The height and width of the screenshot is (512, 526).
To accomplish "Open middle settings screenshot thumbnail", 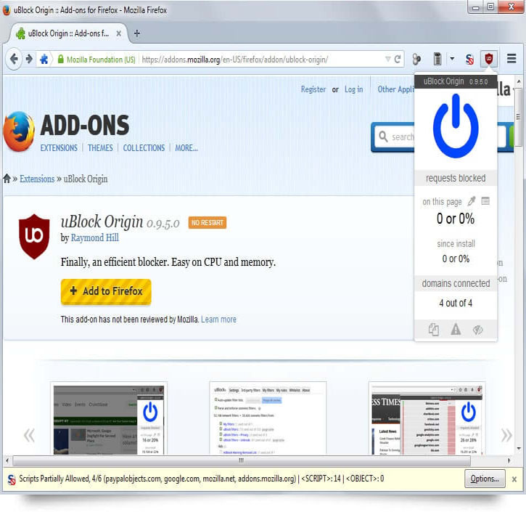I will point(268,418).
